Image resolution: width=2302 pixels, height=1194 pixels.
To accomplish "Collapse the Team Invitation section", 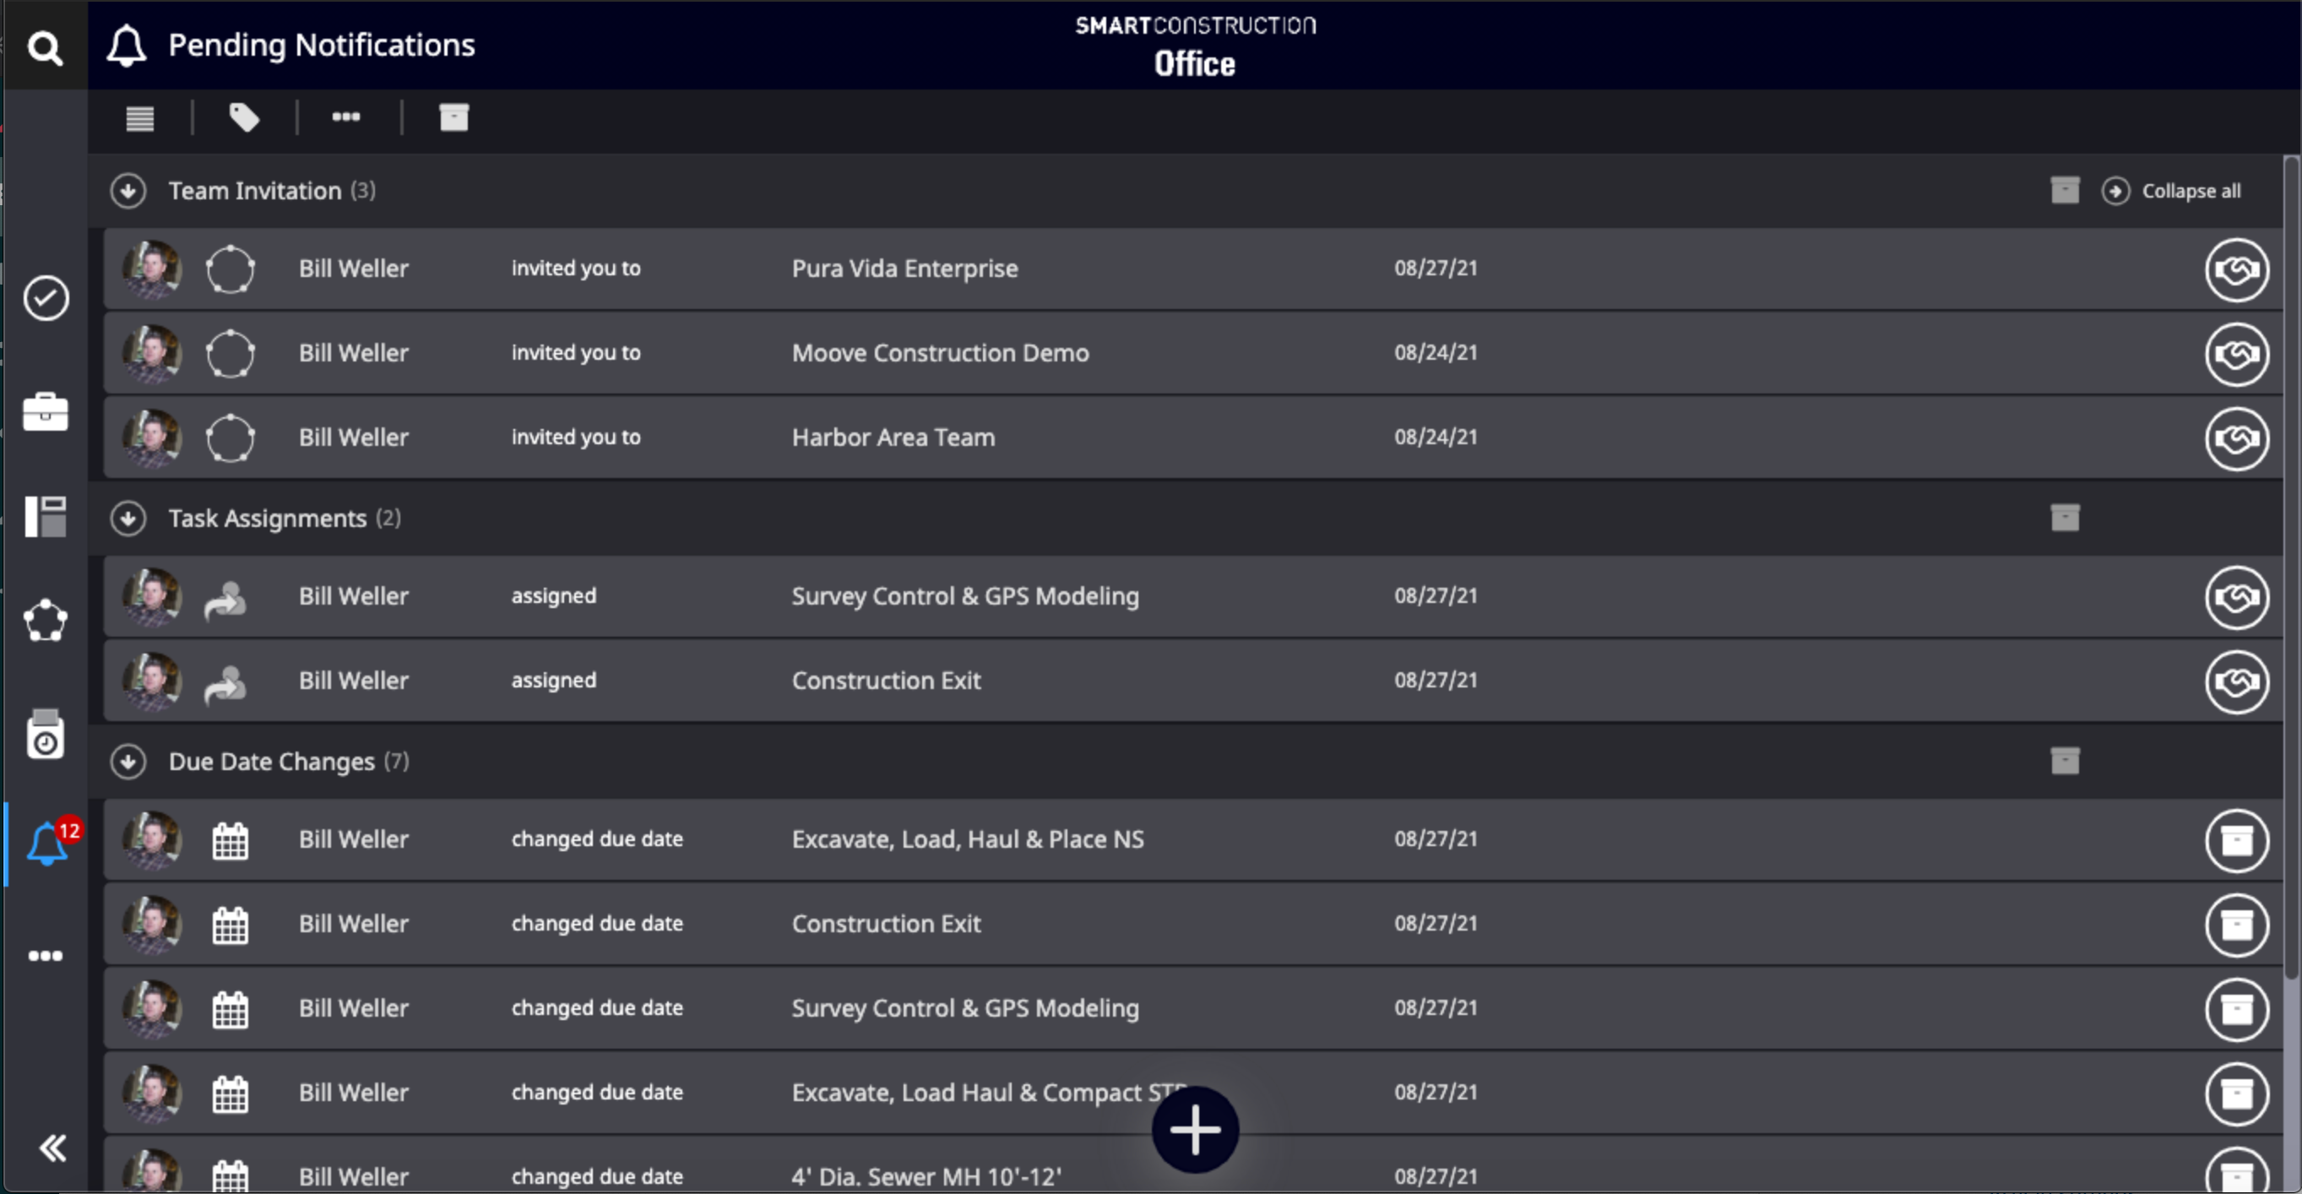I will point(128,190).
